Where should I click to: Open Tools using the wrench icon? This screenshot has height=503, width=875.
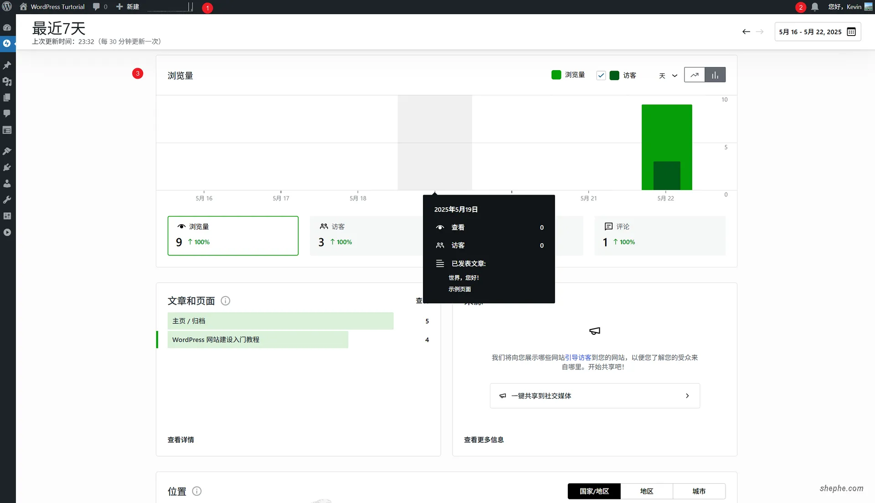tap(7, 199)
